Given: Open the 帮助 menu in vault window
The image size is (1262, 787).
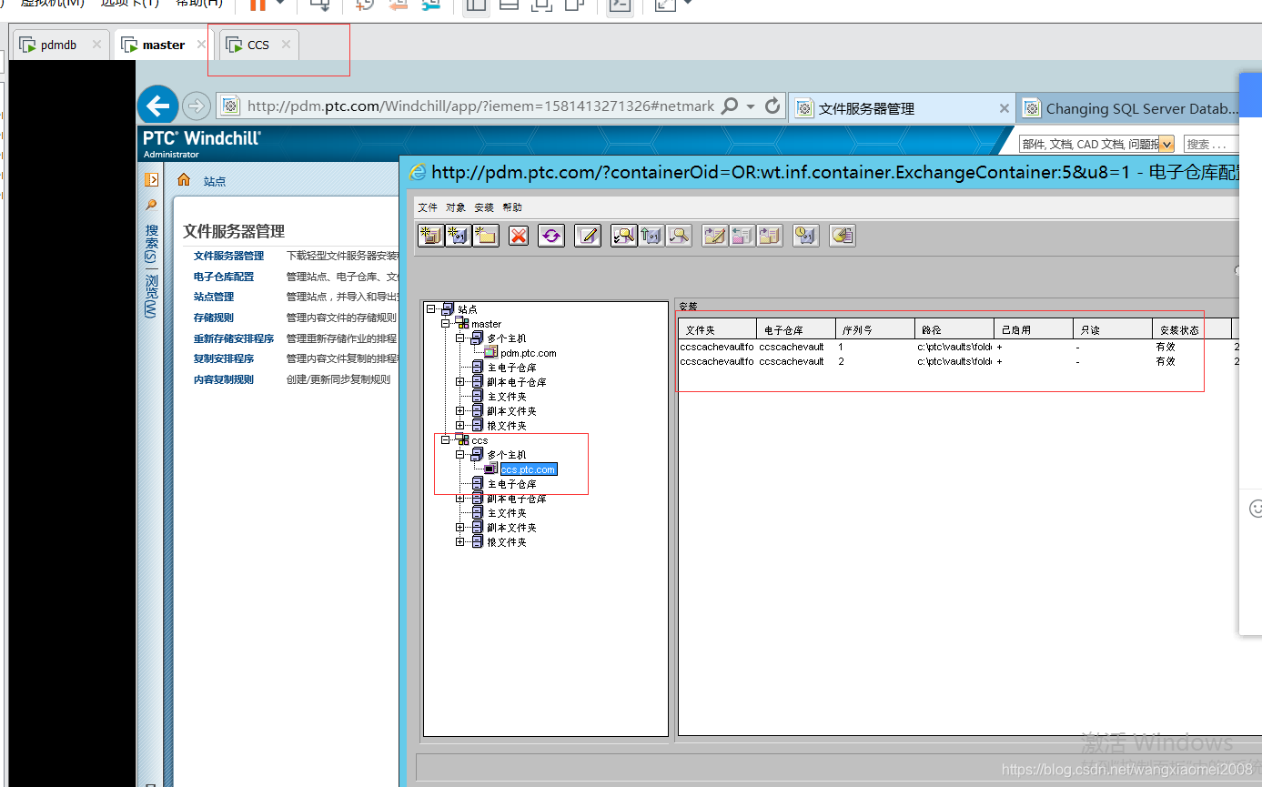Looking at the screenshot, I should (x=512, y=207).
